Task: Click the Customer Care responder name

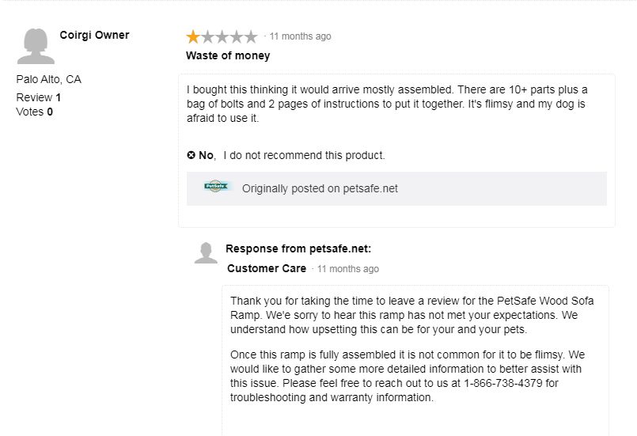Action: point(267,268)
